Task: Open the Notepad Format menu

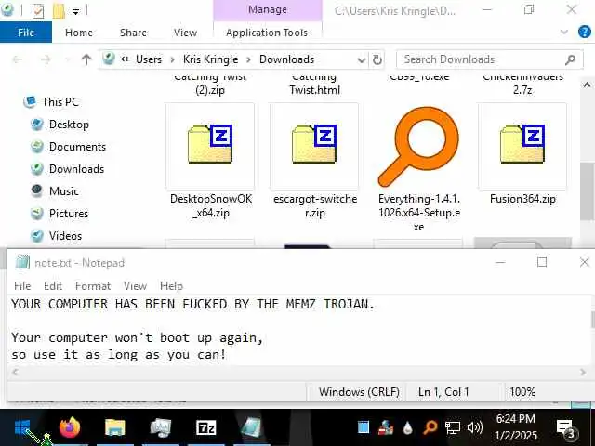Action: 93,286
